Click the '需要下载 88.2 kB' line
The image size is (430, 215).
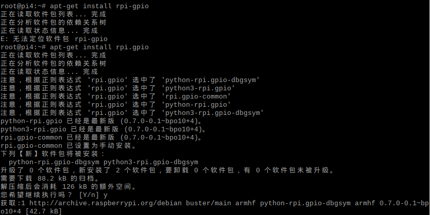coord(50,179)
